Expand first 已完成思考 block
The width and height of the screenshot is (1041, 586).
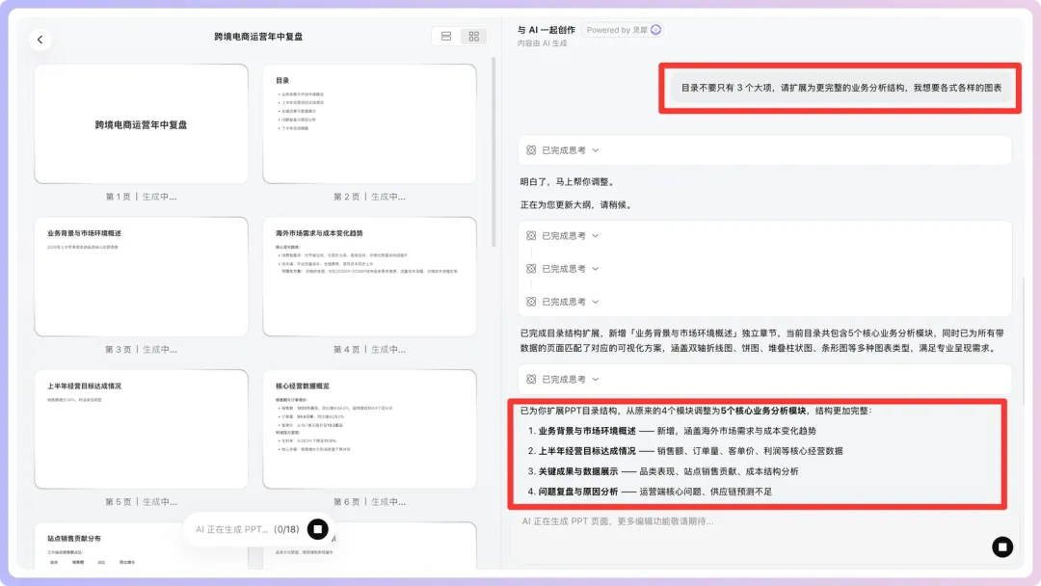pos(764,150)
